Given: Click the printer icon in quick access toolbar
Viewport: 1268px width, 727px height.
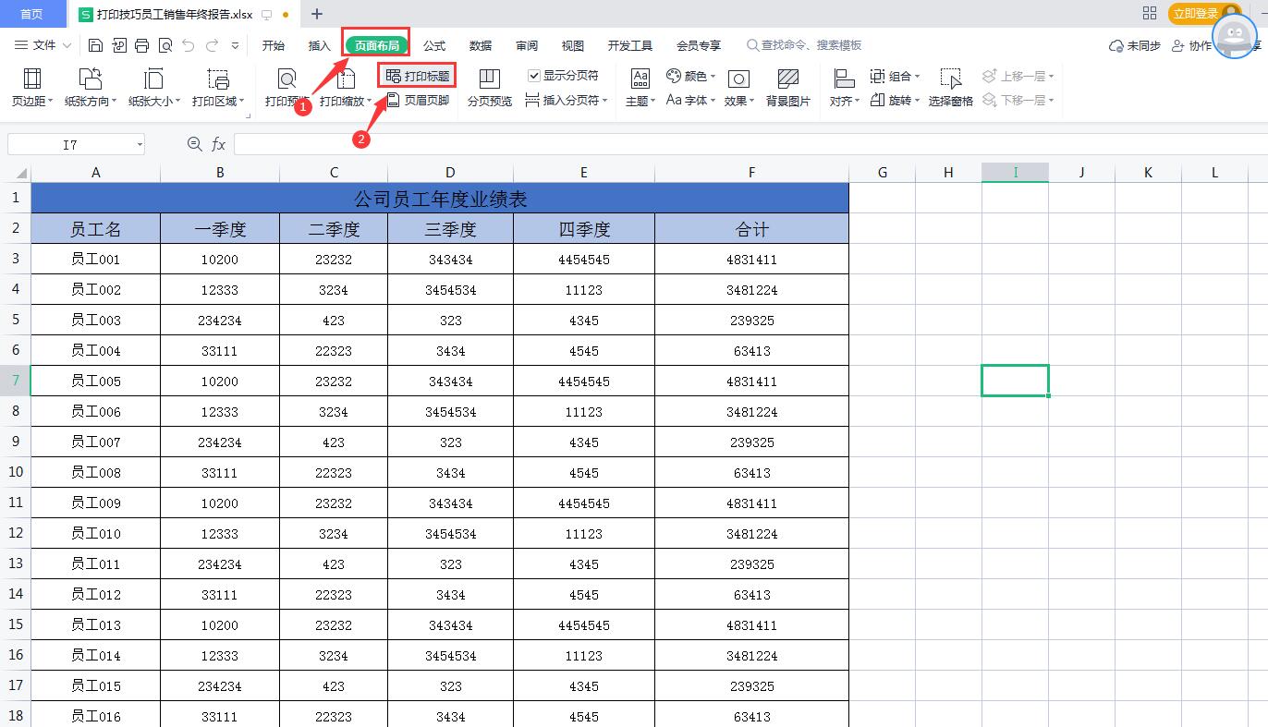Looking at the screenshot, I should coord(142,45).
